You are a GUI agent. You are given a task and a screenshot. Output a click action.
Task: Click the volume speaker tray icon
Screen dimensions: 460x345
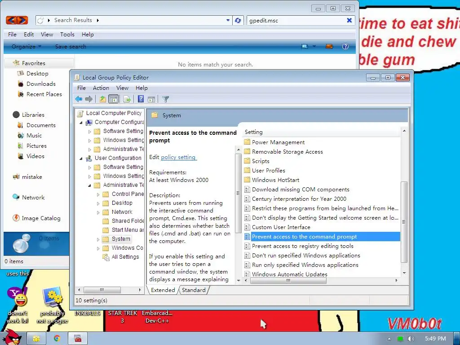pos(411,339)
